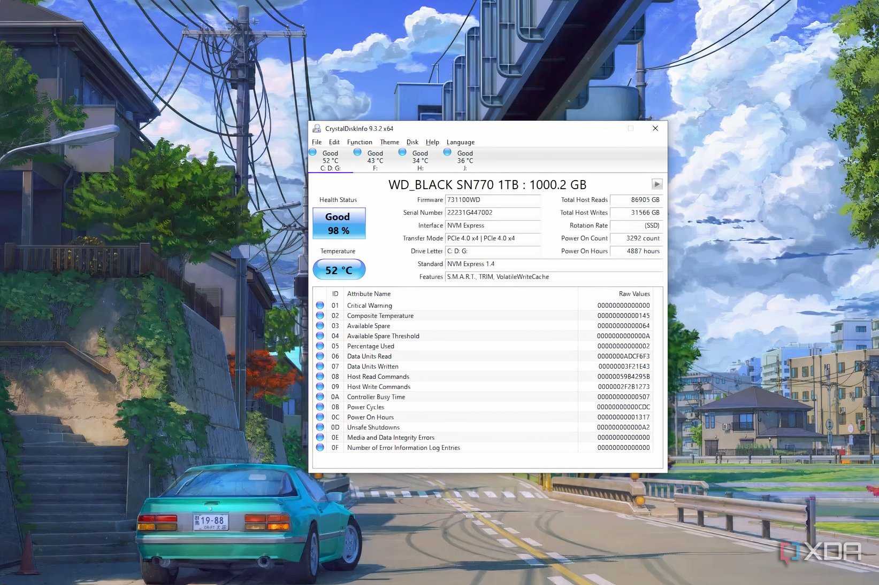This screenshot has width=879, height=585.
Task: Click status orb for Data Units Read row
Action: coord(320,356)
